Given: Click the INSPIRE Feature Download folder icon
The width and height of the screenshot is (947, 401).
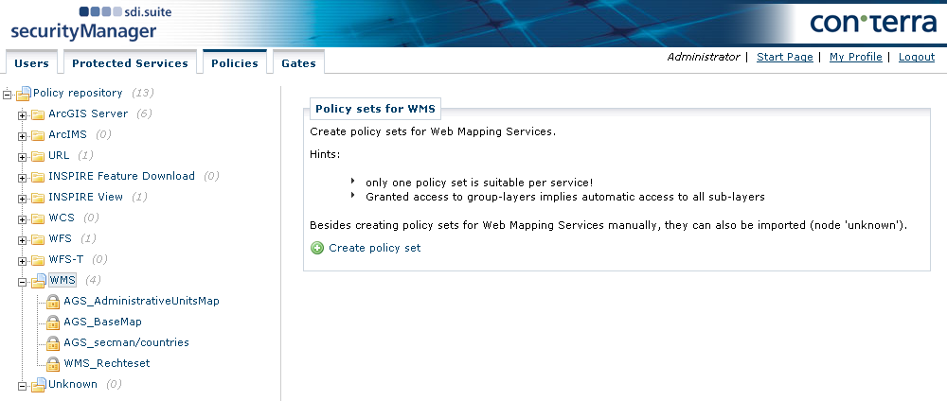Looking at the screenshot, I should click(38, 177).
